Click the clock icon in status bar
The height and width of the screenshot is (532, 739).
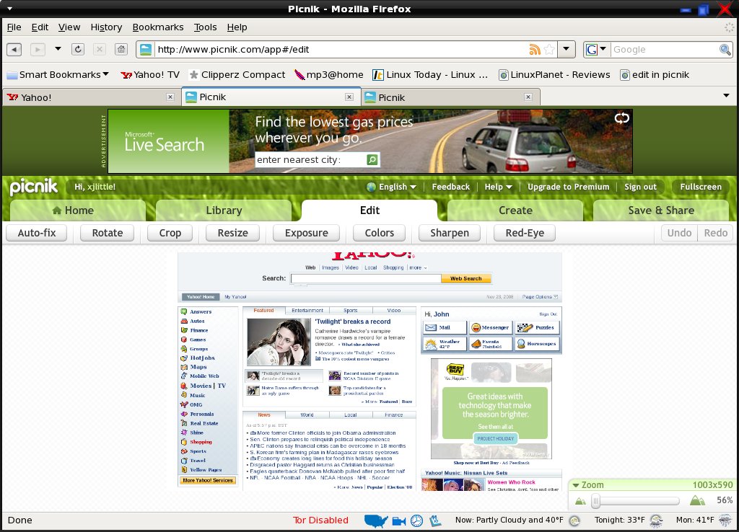416,520
